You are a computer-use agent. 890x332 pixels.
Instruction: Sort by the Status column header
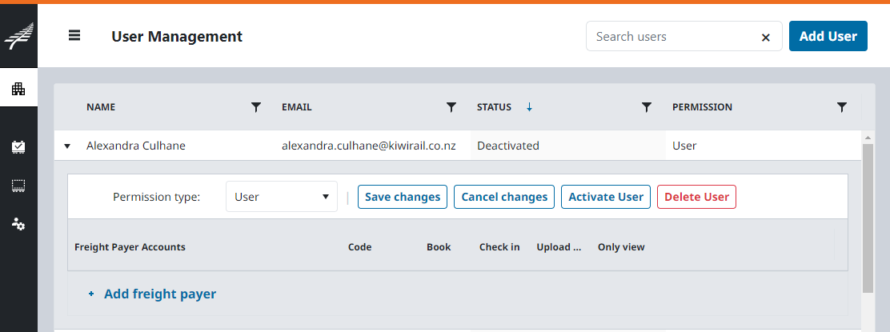click(494, 107)
